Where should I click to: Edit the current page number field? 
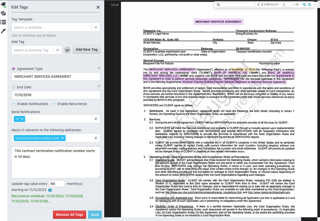pos(287,5)
